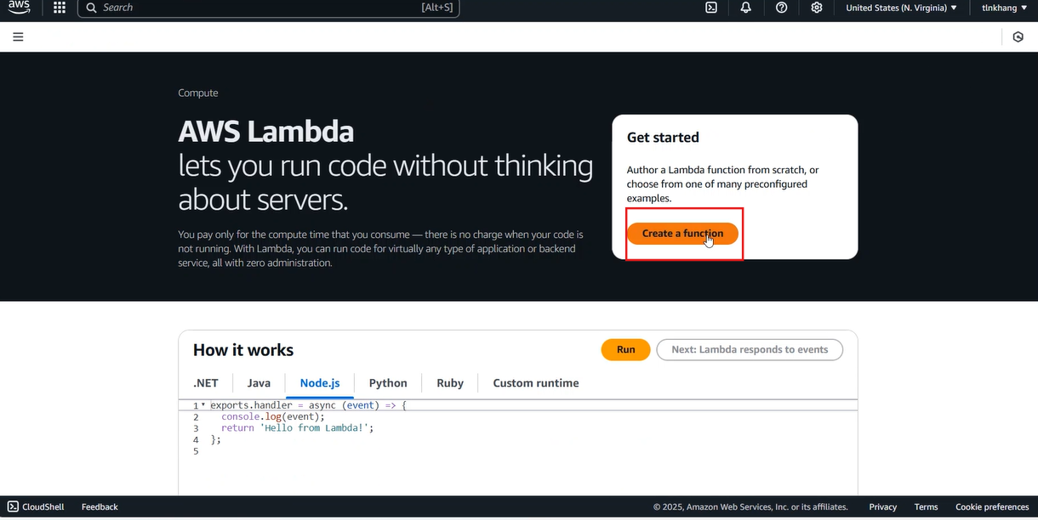
Task: Switch to the .NET tab
Action: 206,383
